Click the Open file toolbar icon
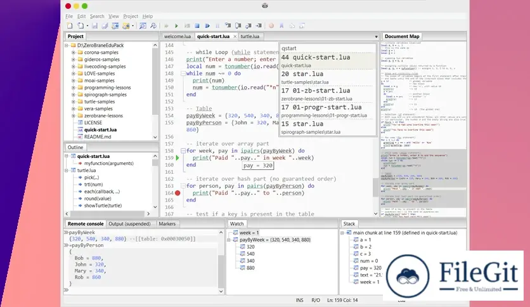530x307 pixels. [81, 26]
